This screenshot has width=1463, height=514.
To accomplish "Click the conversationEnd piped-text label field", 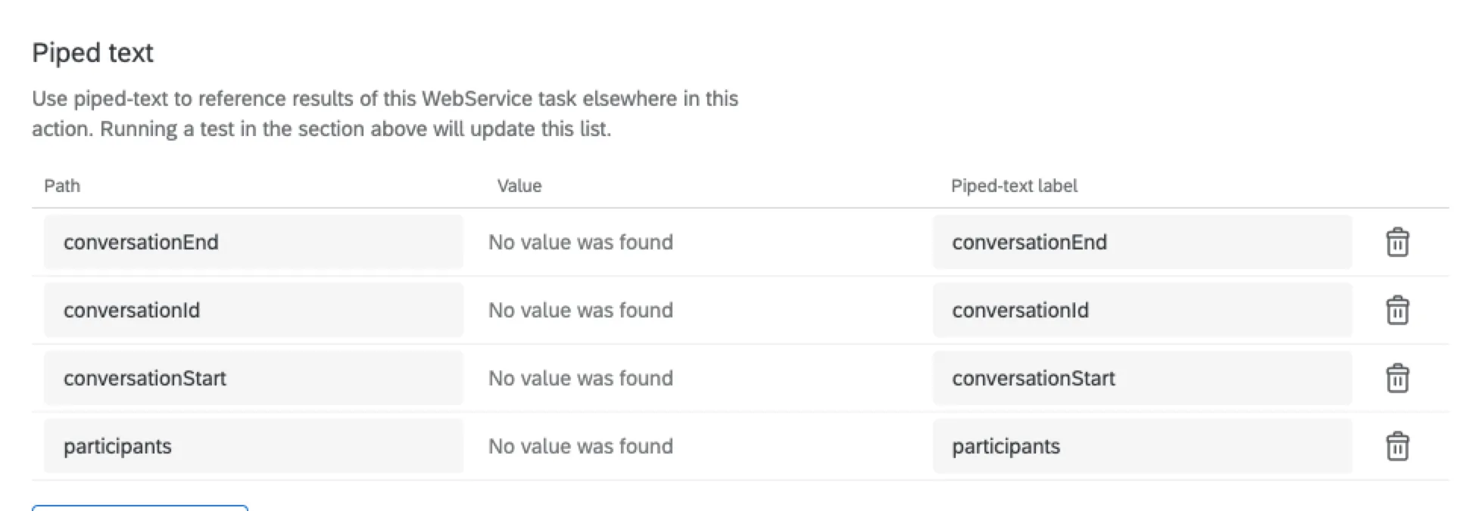I will 1143,242.
